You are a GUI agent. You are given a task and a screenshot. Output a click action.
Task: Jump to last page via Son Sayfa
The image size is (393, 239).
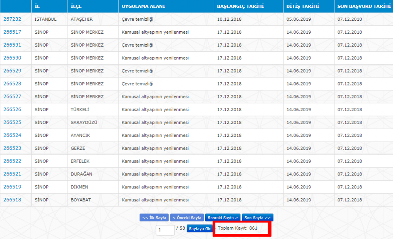[257, 217]
